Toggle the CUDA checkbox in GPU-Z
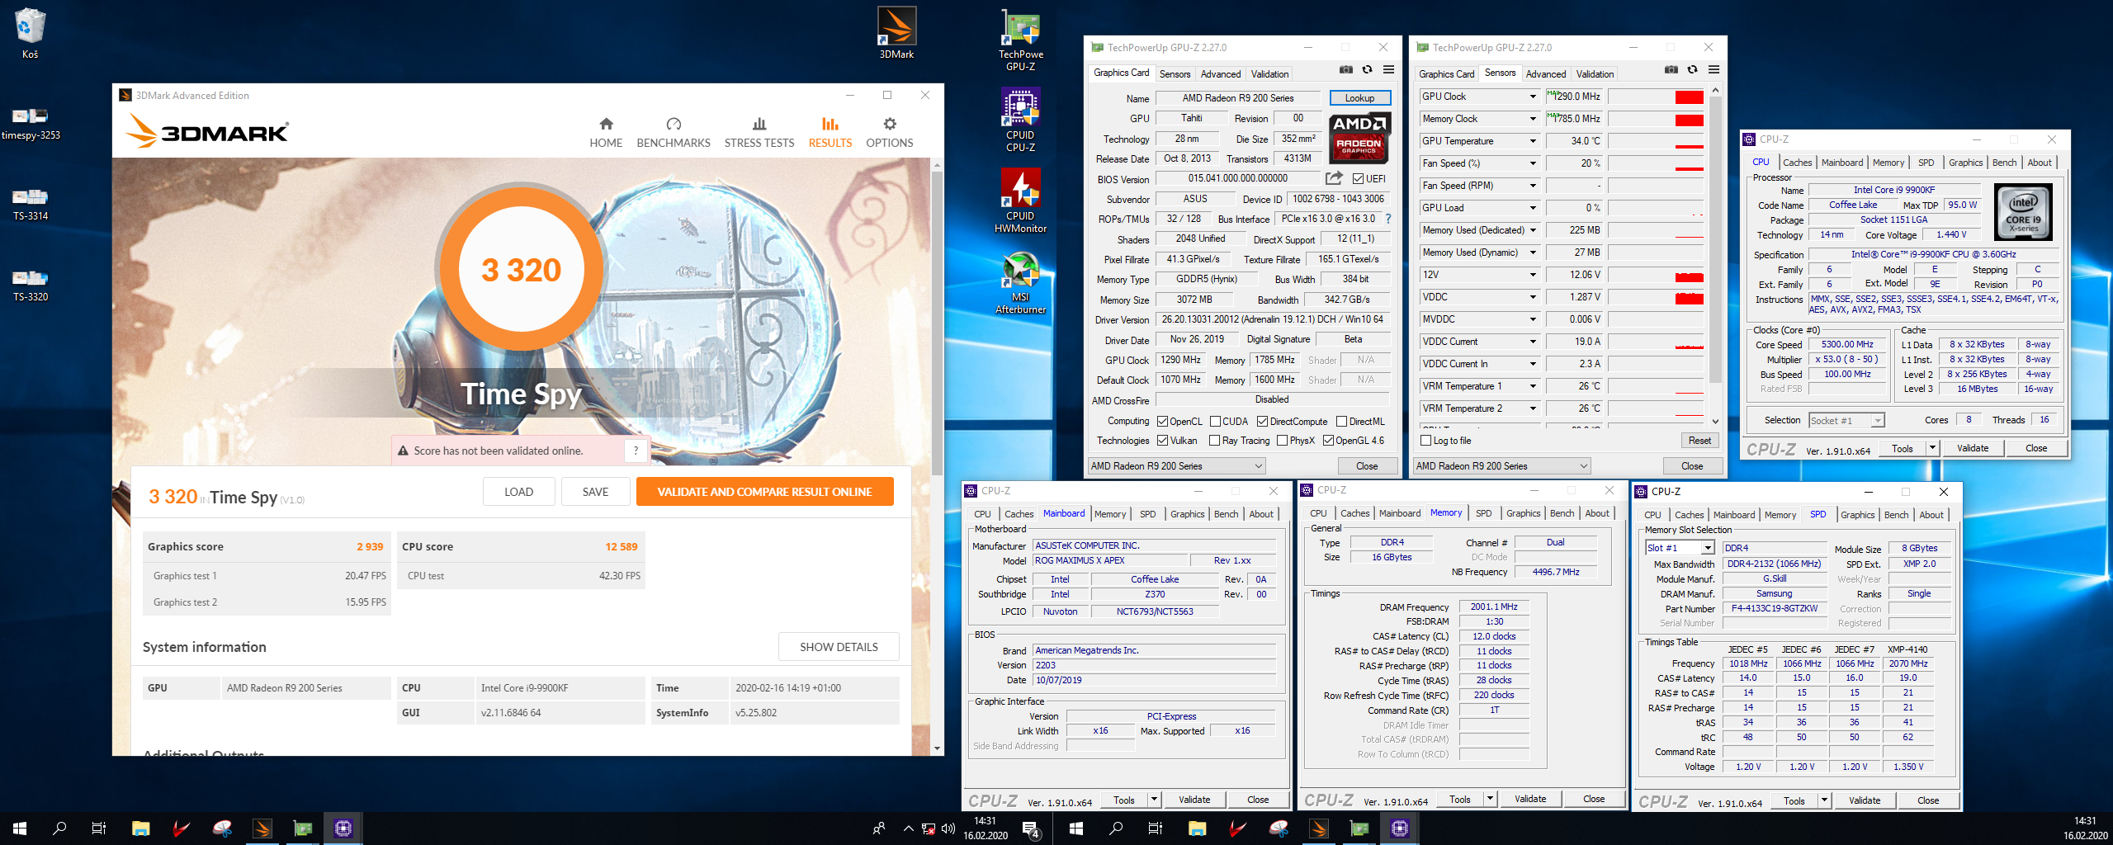This screenshot has width=2113, height=845. click(1215, 422)
